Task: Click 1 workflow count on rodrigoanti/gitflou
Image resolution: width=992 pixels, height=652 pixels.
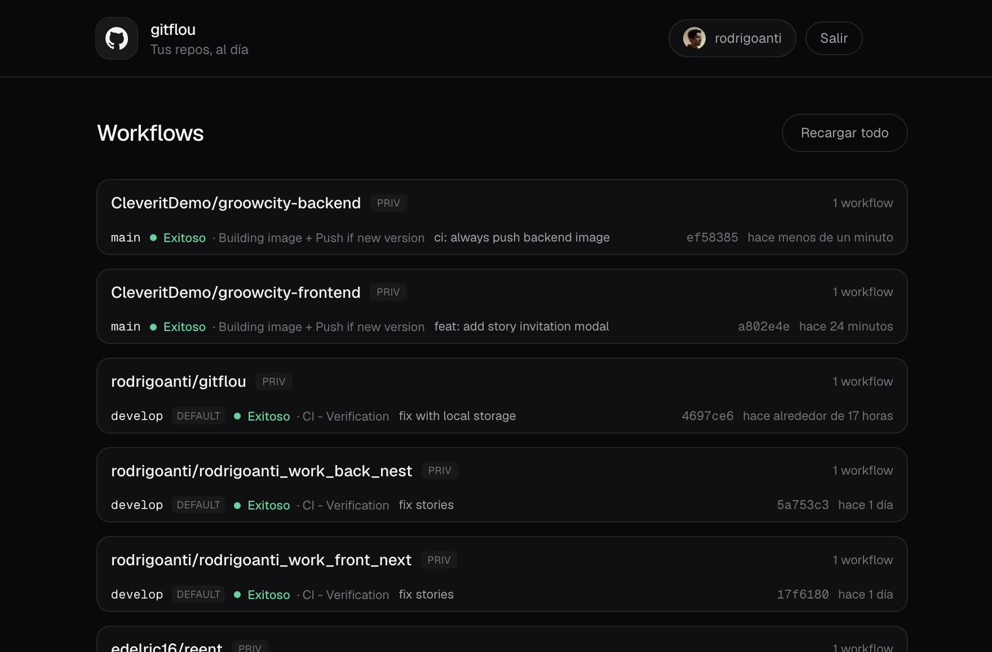Action: (x=863, y=382)
